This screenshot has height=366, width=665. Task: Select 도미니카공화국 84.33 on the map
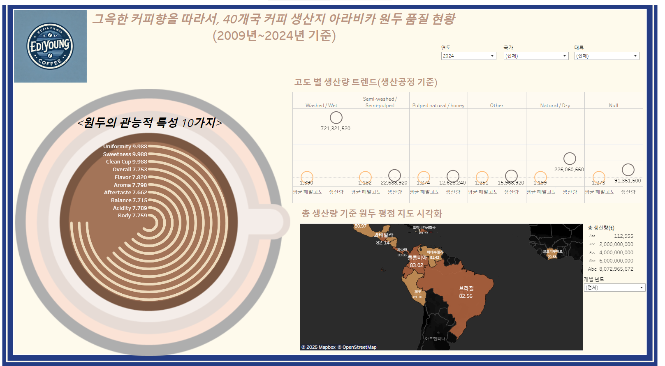tap(424, 230)
